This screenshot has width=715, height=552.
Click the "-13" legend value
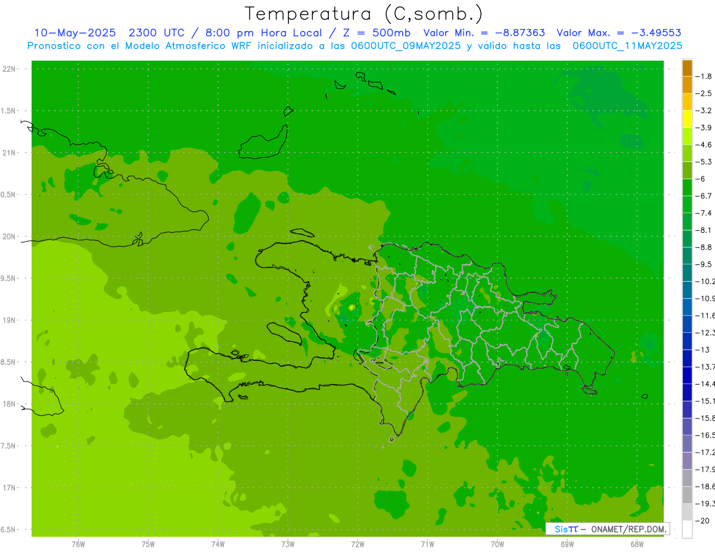[x=703, y=350]
